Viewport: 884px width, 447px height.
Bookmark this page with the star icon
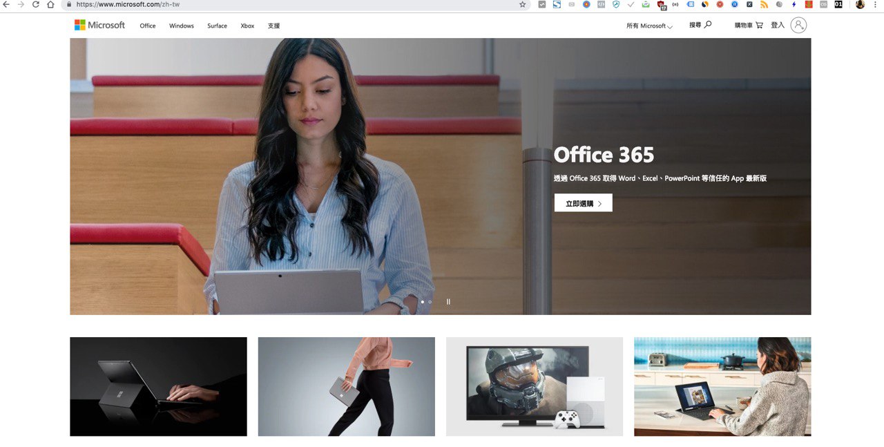pos(523,4)
